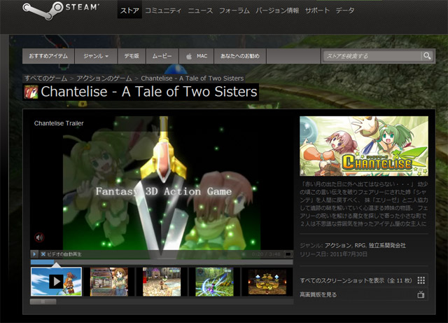Open あなたへのお勧め recommendations
448x323 pixels.
[x=240, y=56]
